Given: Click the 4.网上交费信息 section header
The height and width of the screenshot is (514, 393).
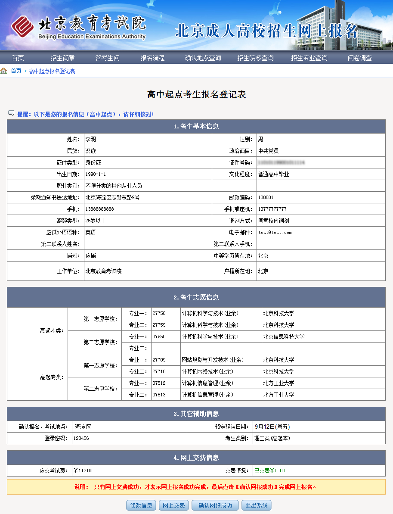Looking at the screenshot, I should tap(196, 458).
